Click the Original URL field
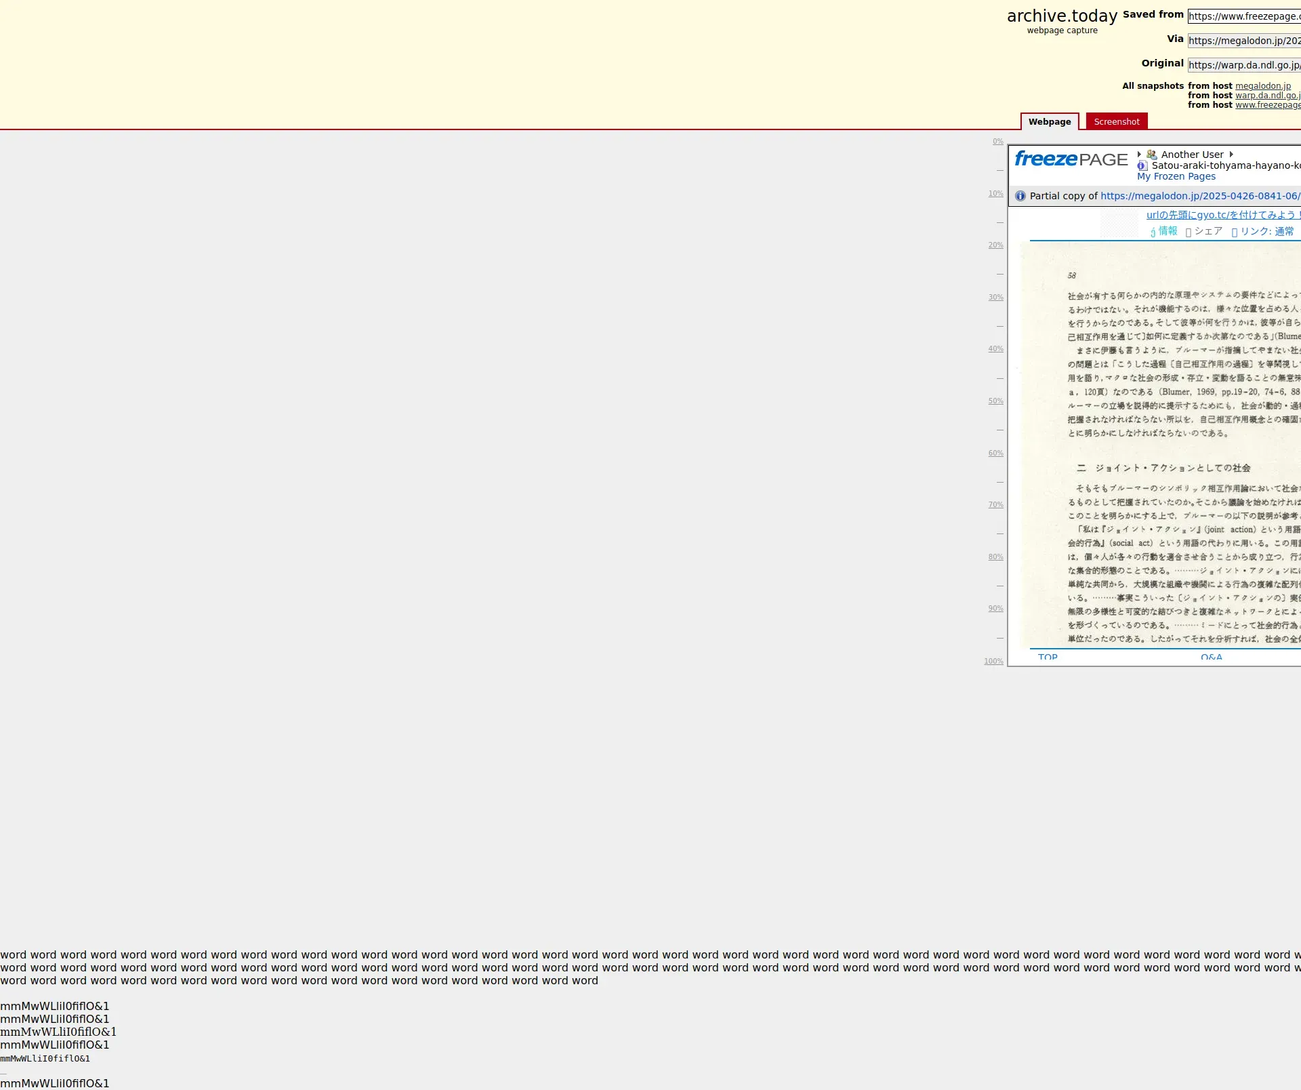Image resolution: width=1301 pixels, height=1090 pixels. click(x=1243, y=65)
